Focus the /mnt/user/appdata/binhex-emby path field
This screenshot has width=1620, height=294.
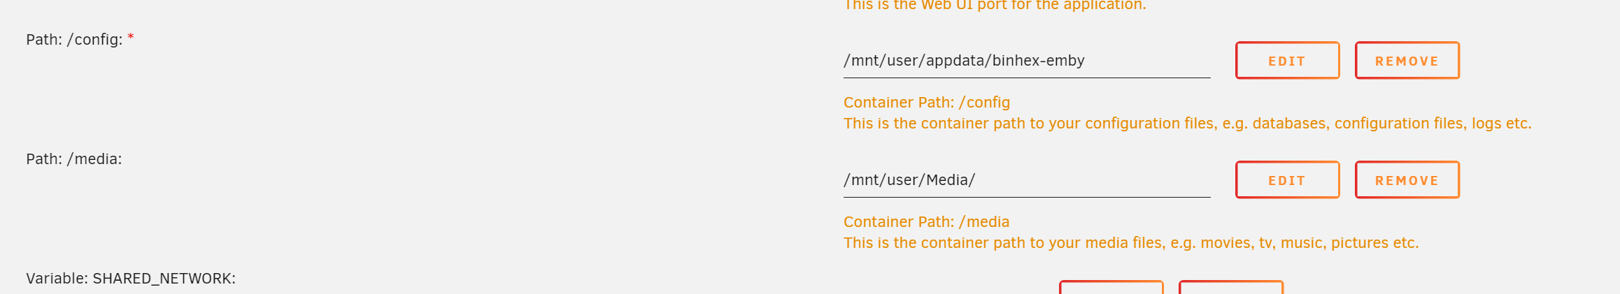tap(1026, 61)
